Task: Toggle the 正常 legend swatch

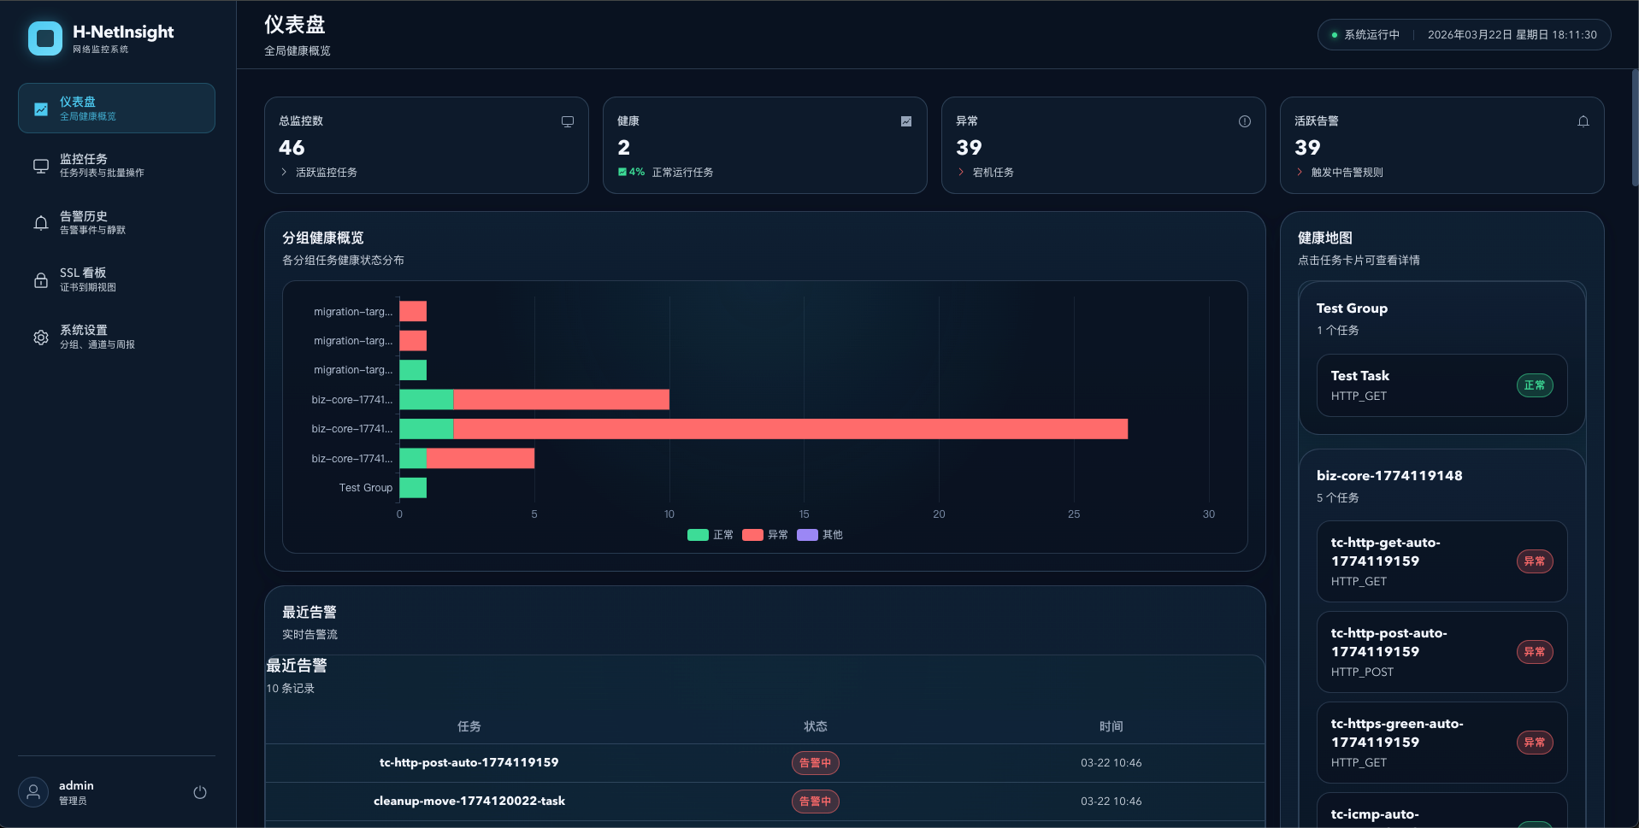Action: (x=698, y=535)
